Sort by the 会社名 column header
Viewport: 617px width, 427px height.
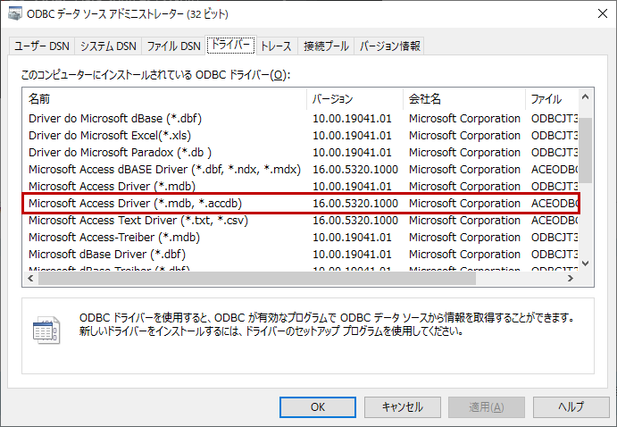tap(464, 99)
